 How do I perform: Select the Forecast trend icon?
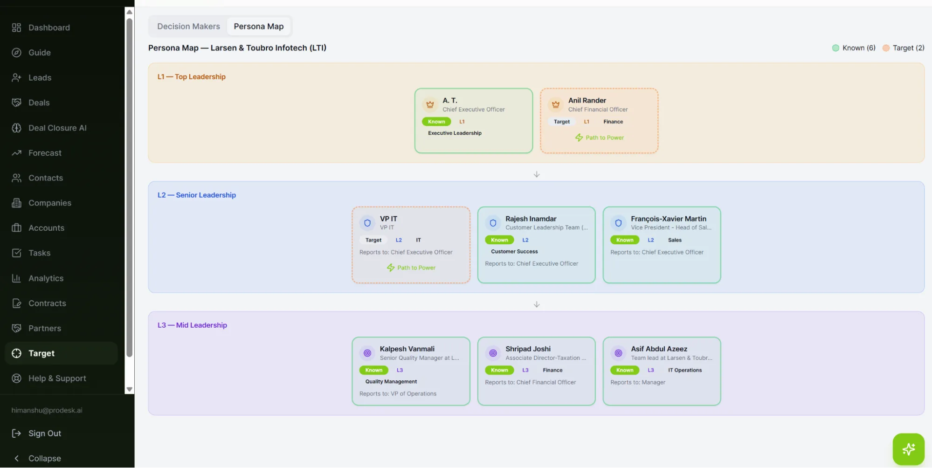16,153
